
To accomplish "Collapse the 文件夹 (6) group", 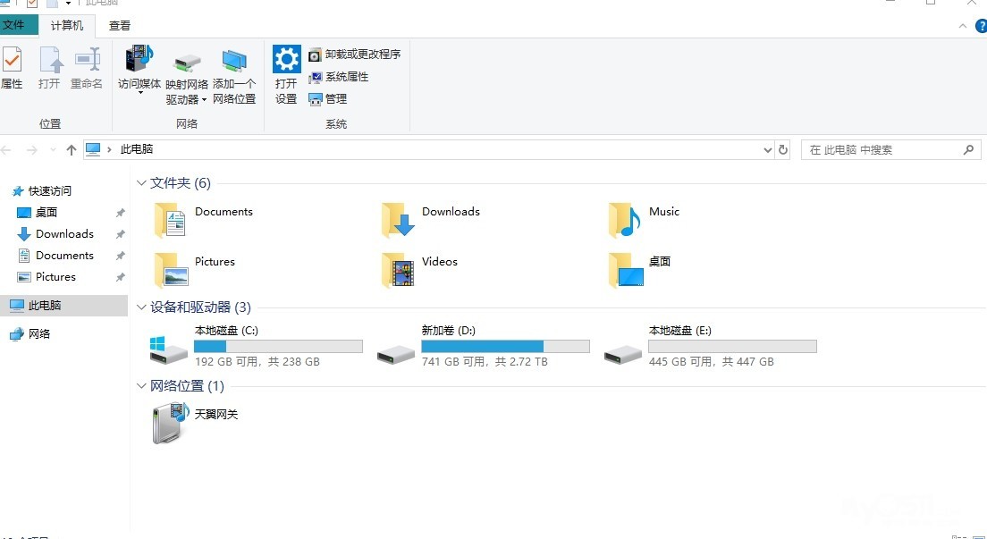I will pos(141,183).
